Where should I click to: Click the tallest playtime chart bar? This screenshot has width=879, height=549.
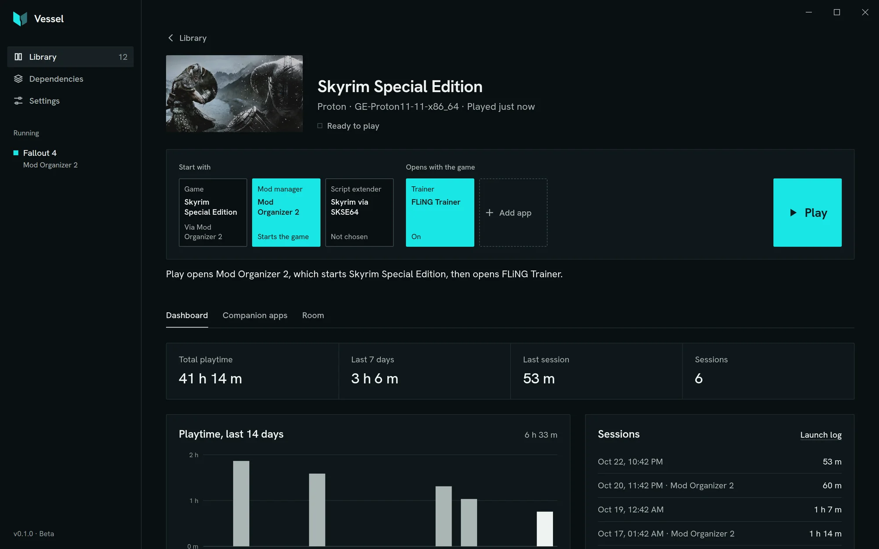241,503
